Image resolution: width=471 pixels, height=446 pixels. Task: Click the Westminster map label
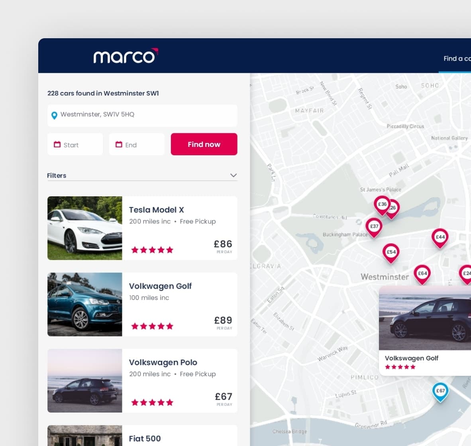[385, 277]
